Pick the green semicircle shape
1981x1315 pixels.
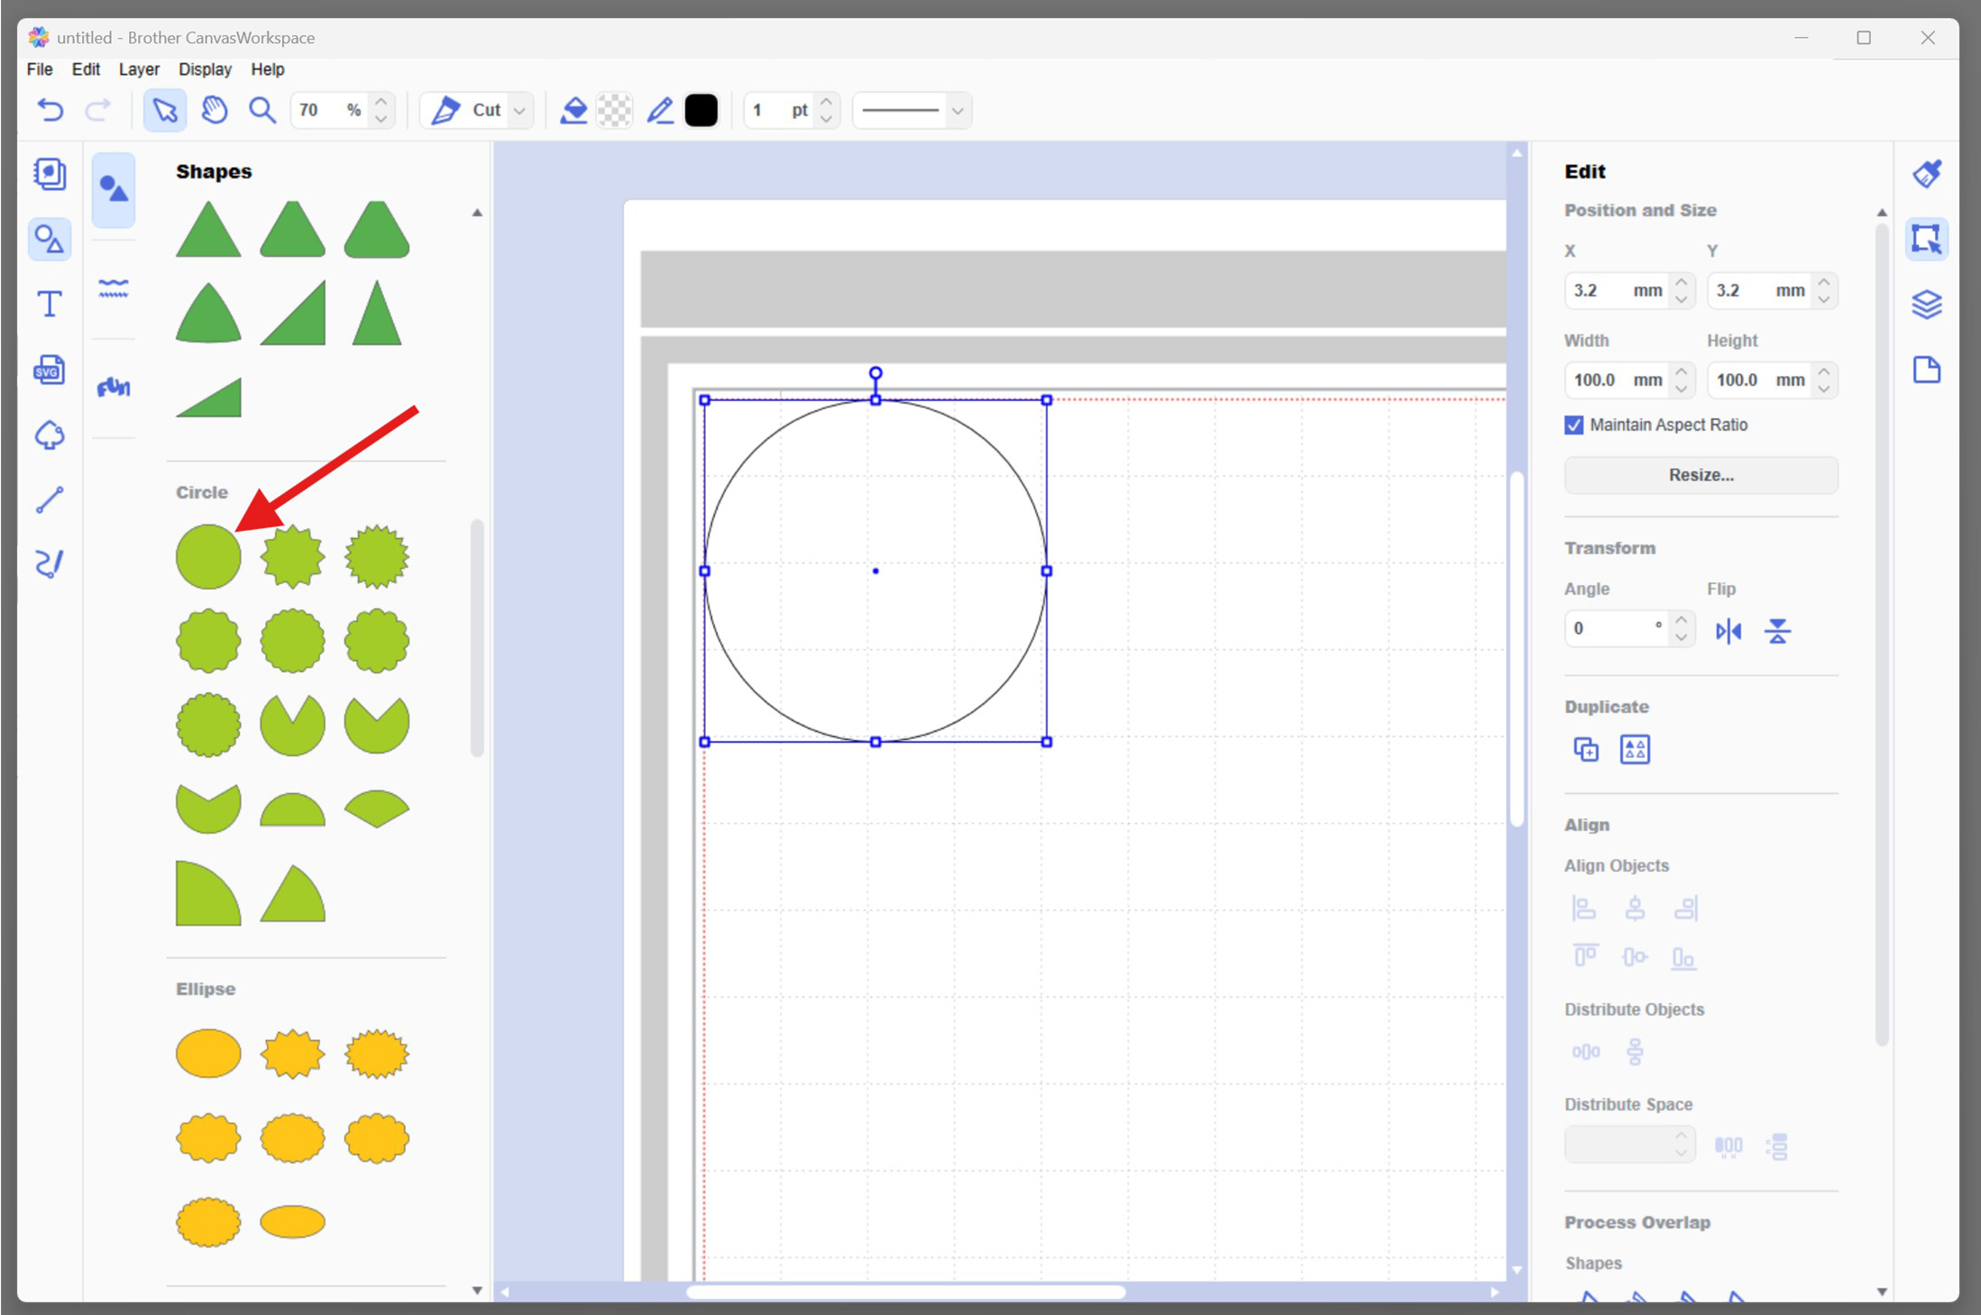click(292, 809)
